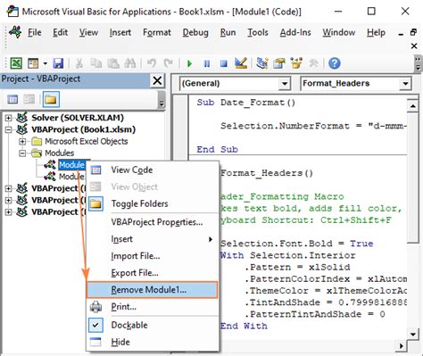Open the Edit menu
423x356 pixels.
click(60, 32)
